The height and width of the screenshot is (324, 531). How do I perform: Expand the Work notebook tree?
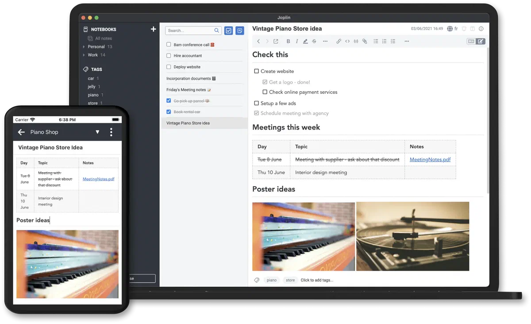(x=84, y=55)
